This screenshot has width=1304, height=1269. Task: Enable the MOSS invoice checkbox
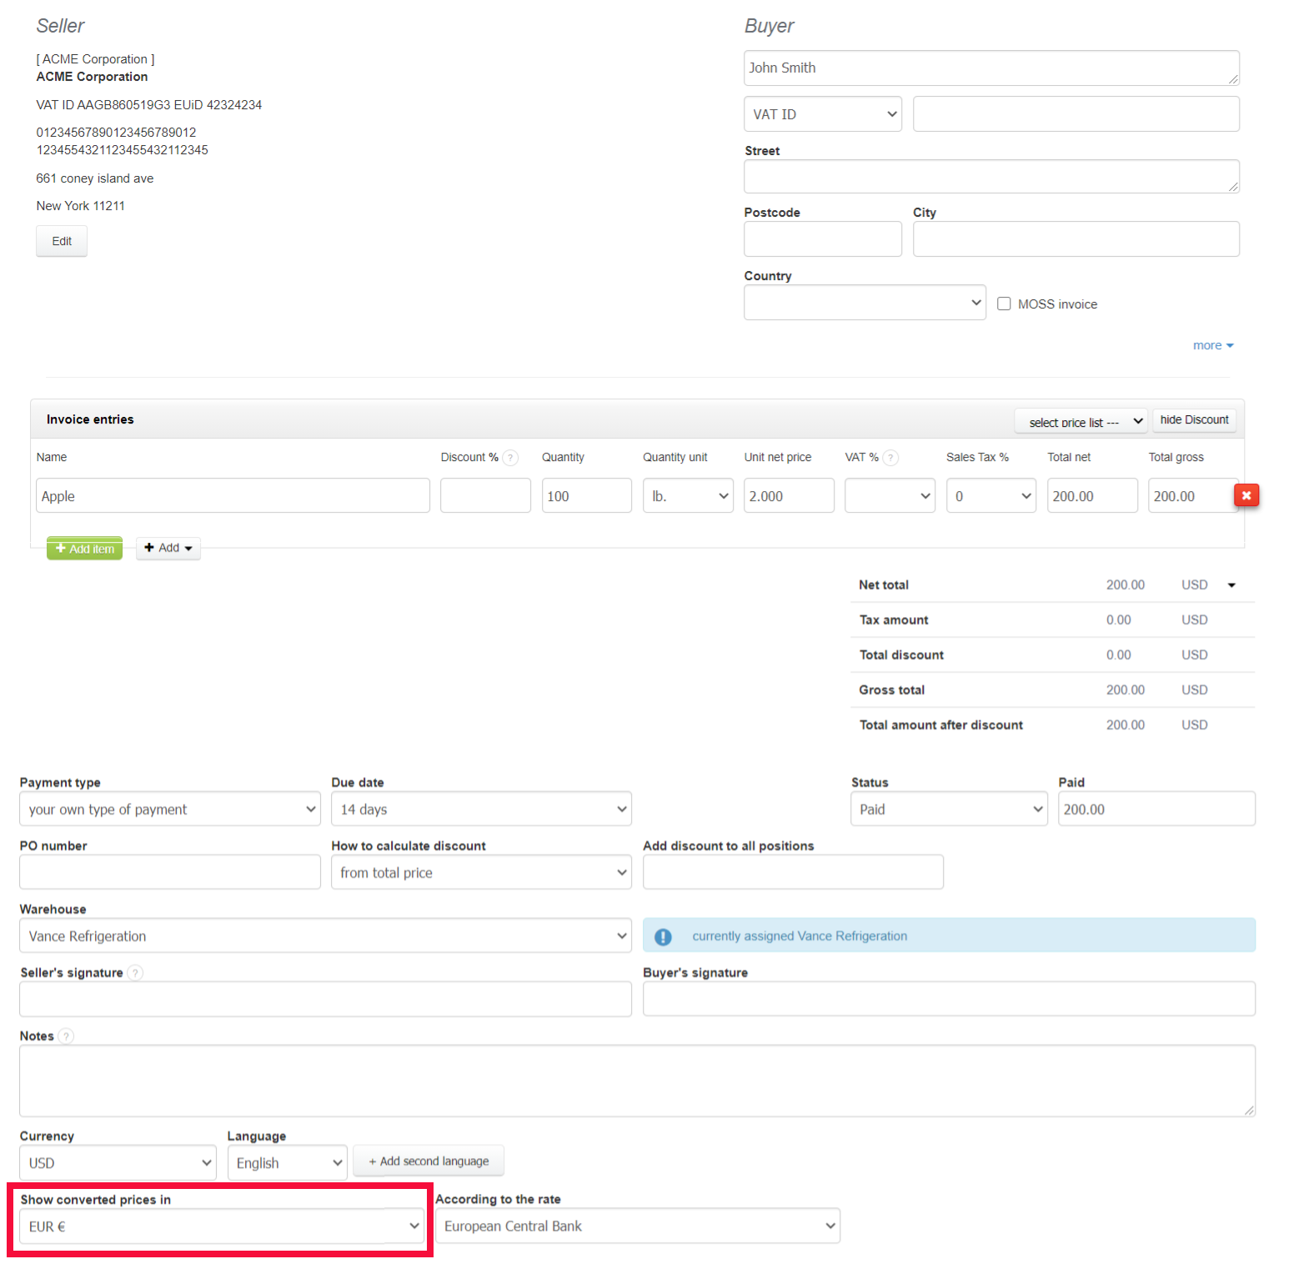pyautogui.click(x=1004, y=304)
